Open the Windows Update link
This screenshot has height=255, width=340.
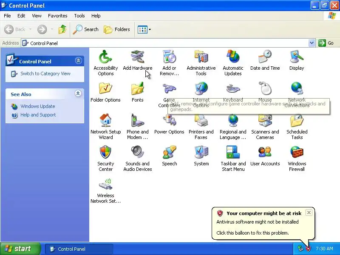pos(38,106)
